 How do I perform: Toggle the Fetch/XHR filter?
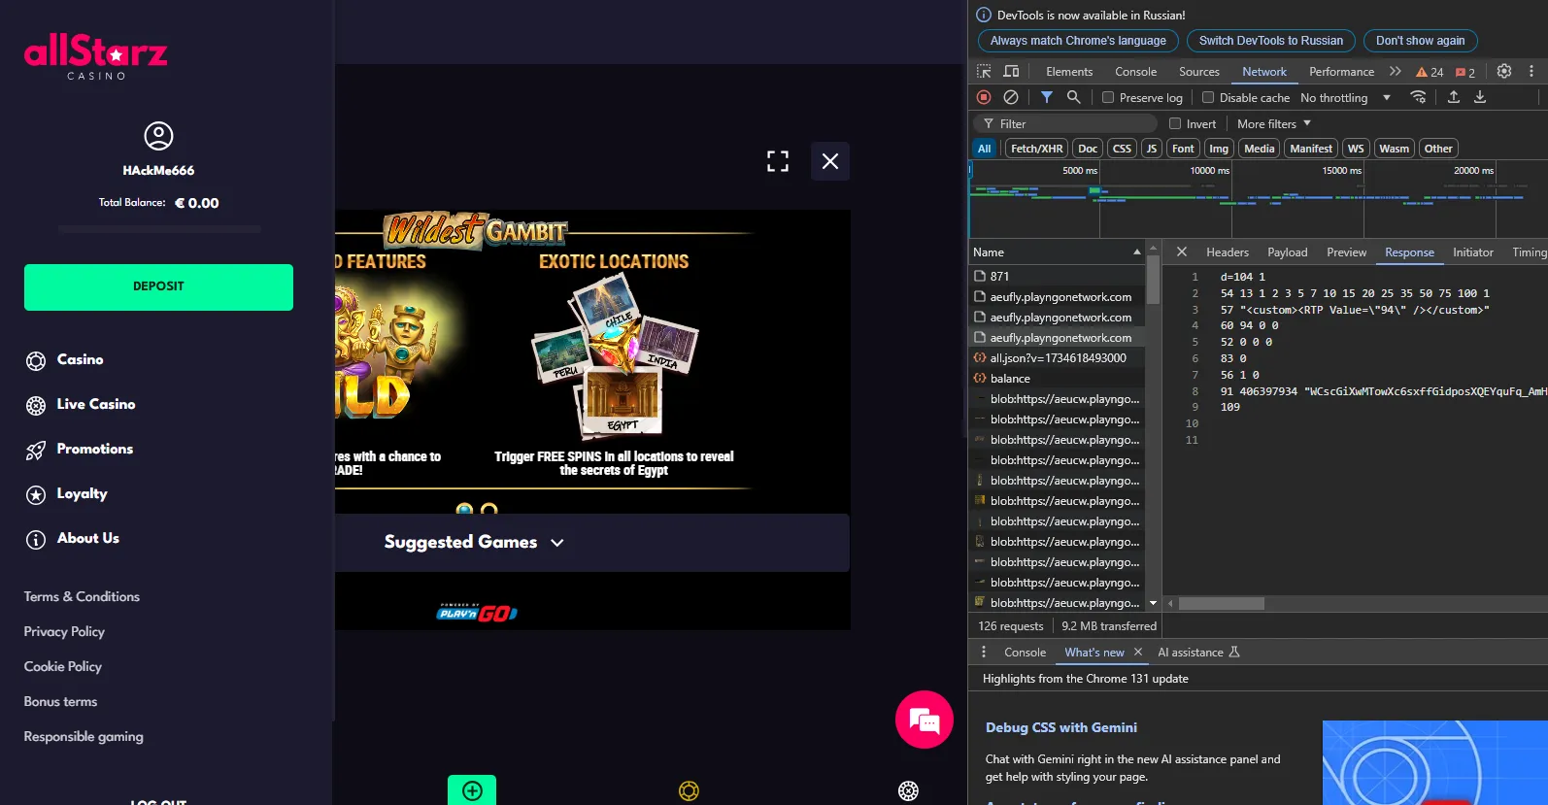click(1036, 149)
